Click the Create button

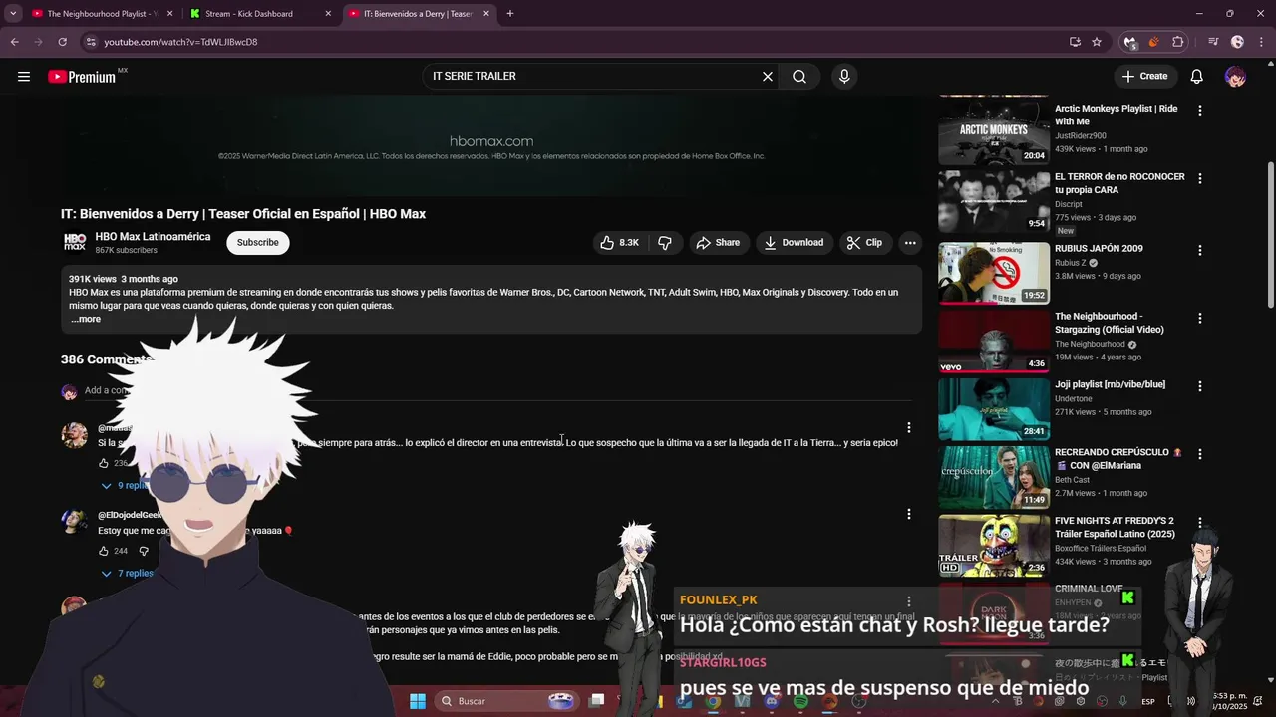point(1144,76)
